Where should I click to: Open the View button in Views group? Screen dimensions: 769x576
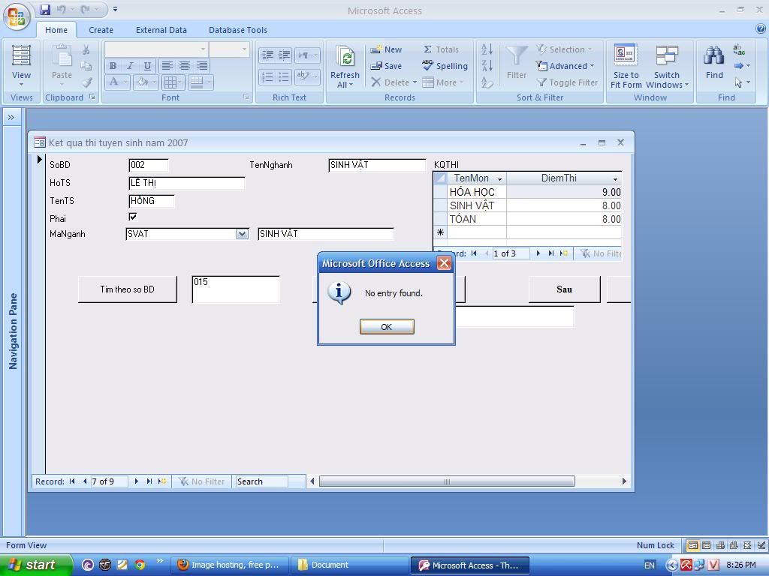point(21,66)
